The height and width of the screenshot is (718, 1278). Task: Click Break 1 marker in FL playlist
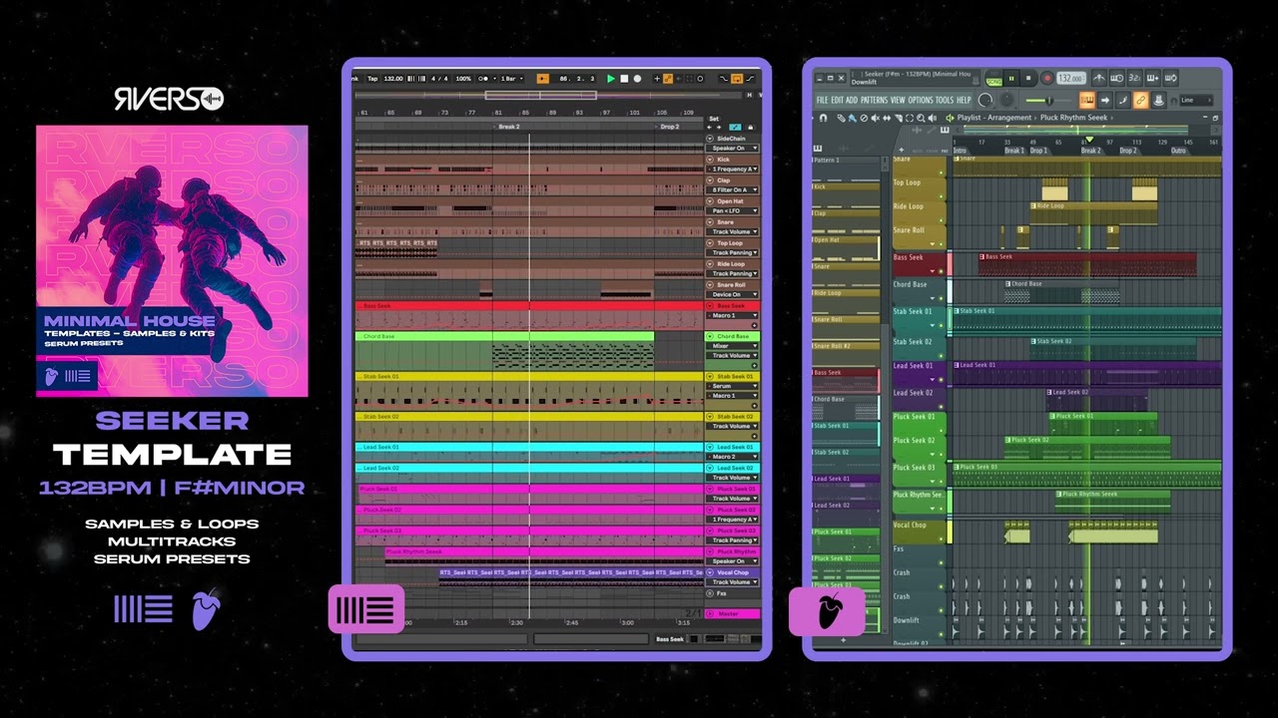point(1014,151)
